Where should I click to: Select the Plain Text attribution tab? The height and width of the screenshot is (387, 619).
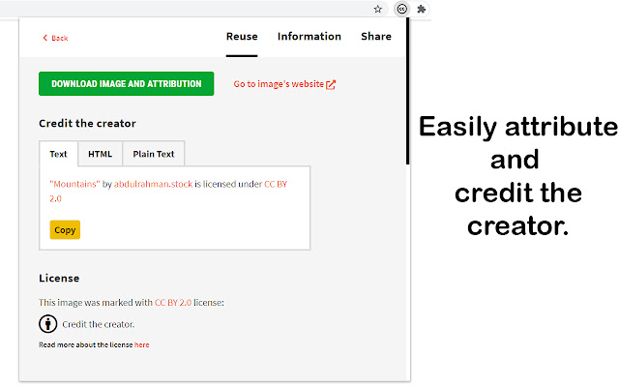coord(154,154)
